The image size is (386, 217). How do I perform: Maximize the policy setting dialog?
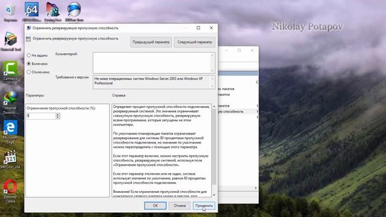click(198, 28)
